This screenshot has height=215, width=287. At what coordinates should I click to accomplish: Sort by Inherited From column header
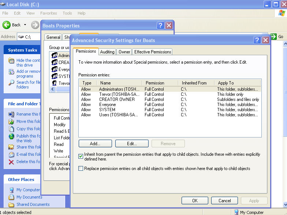(x=196, y=83)
